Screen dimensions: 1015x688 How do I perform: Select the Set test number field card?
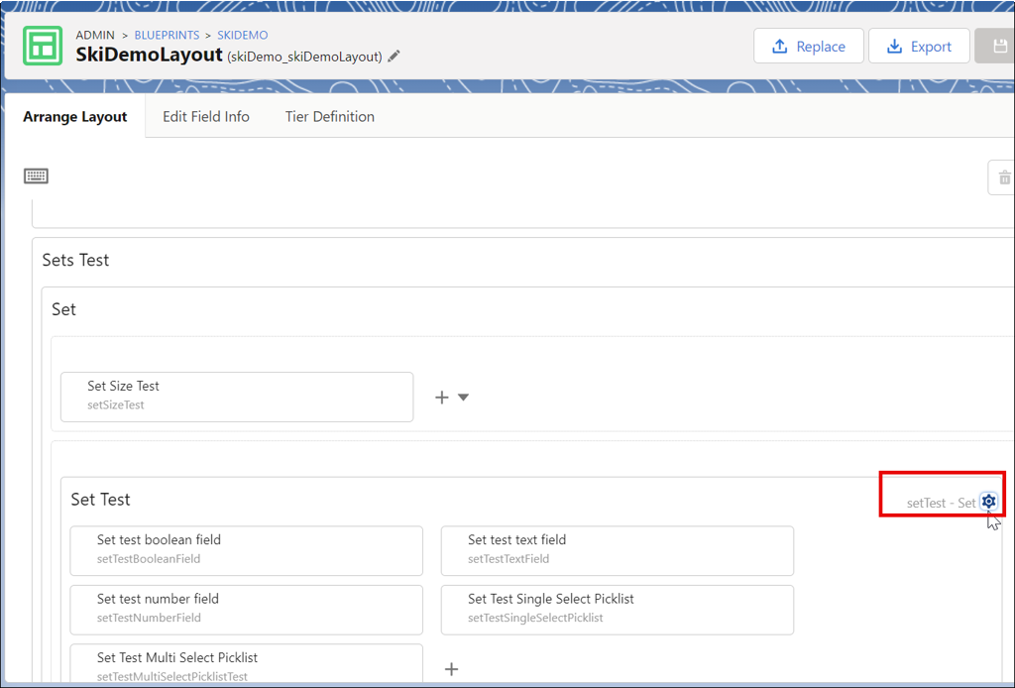[x=247, y=610]
